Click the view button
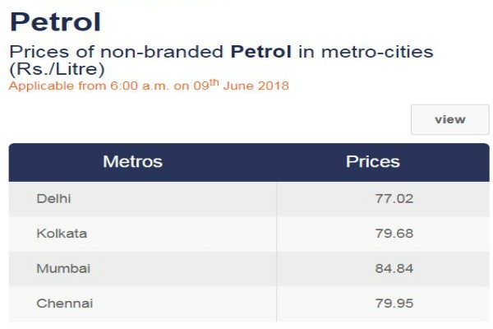 [x=450, y=119]
